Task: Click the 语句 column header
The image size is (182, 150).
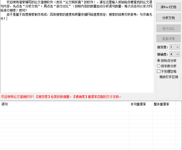Action: coord(65,104)
